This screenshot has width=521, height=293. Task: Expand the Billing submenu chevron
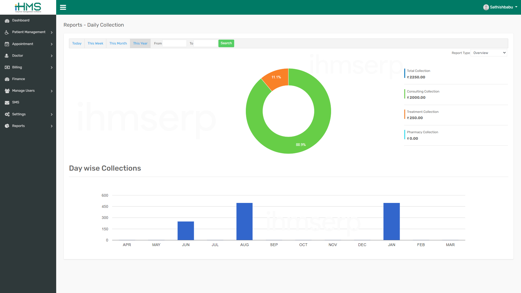[52, 67]
